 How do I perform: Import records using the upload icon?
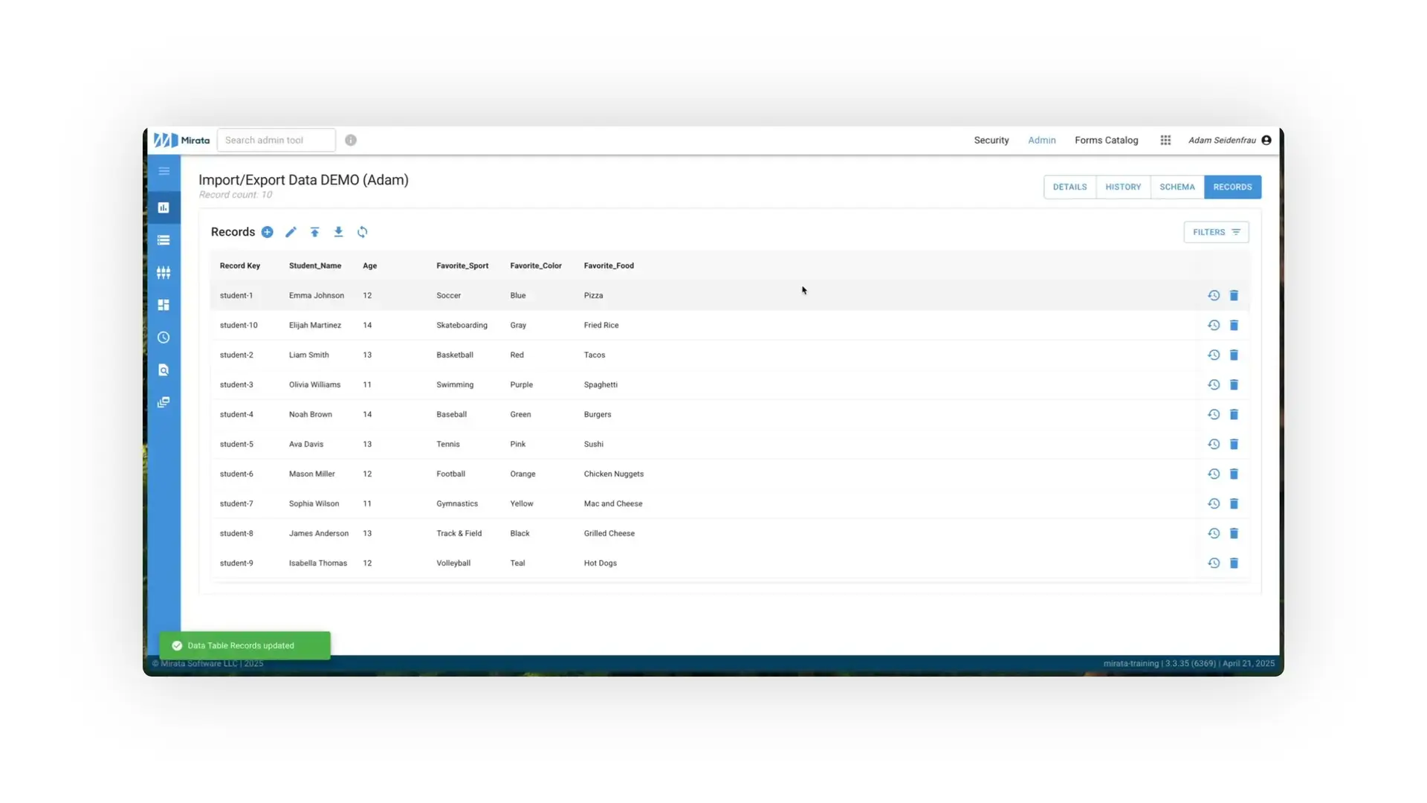[314, 231]
